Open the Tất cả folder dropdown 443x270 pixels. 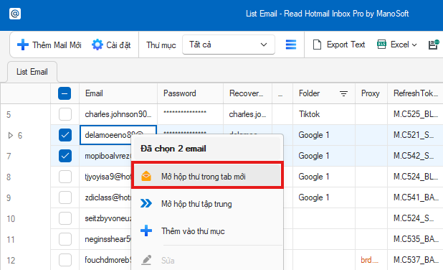click(x=229, y=45)
